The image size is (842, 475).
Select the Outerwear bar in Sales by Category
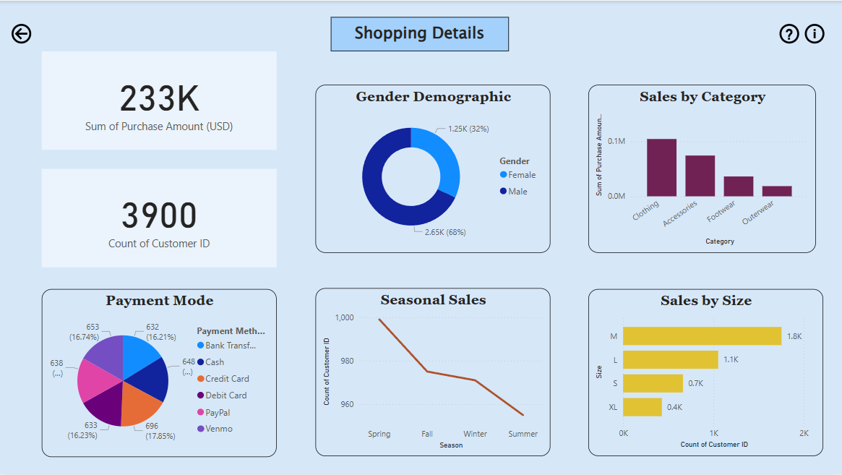(x=777, y=192)
